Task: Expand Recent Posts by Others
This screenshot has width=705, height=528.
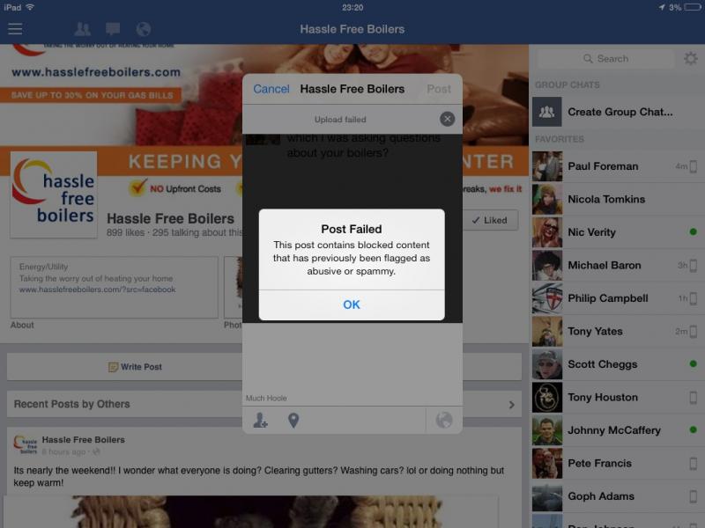Action: (x=512, y=405)
